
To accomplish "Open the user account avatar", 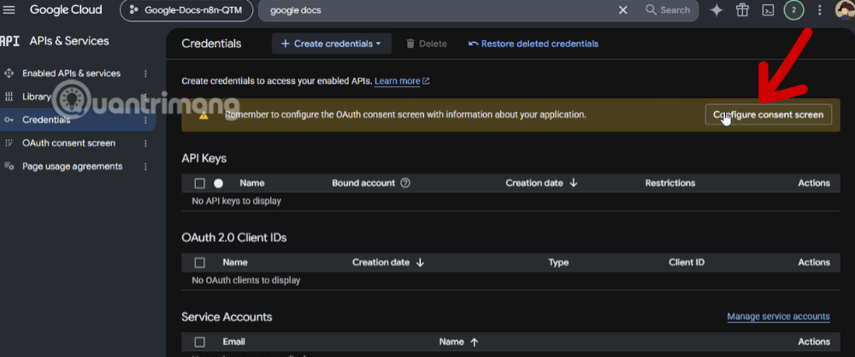I will point(846,9).
